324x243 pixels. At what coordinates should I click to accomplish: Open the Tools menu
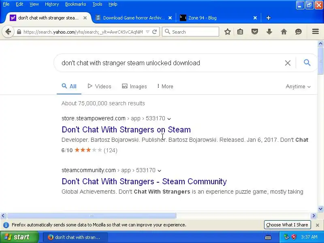97,4
